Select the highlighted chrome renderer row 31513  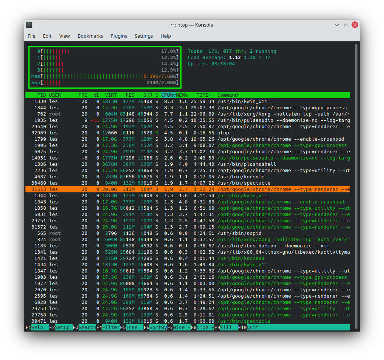[x=184, y=189]
